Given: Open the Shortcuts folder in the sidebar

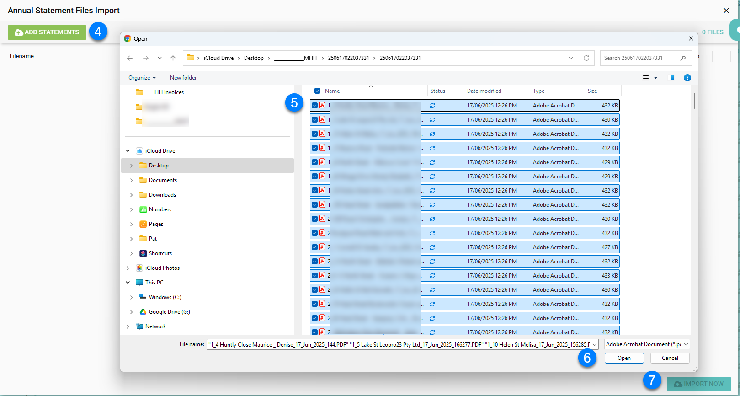Looking at the screenshot, I should click(160, 253).
